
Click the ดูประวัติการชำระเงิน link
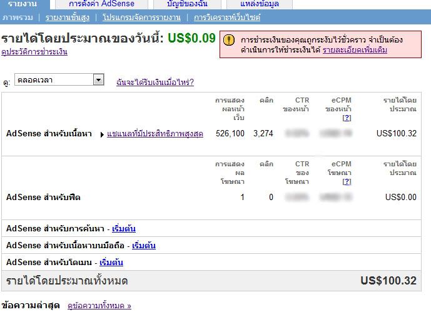(34, 52)
